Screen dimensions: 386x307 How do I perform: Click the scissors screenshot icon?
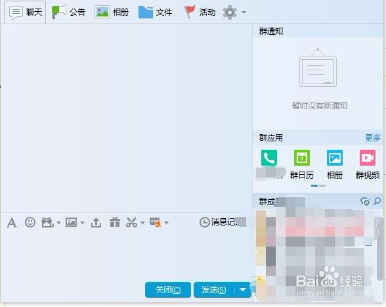click(x=131, y=222)
